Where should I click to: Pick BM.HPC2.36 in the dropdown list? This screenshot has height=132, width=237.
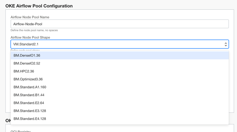click(24, 71)
